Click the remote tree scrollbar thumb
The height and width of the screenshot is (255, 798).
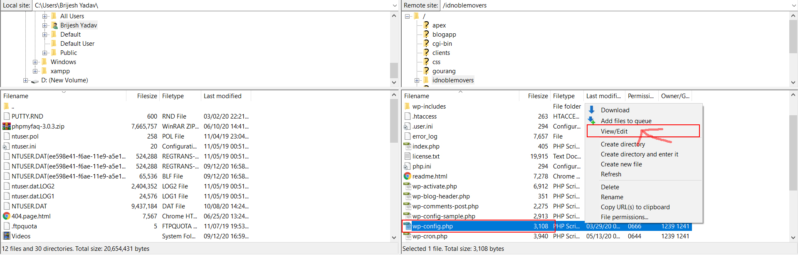tap(793, 36)
